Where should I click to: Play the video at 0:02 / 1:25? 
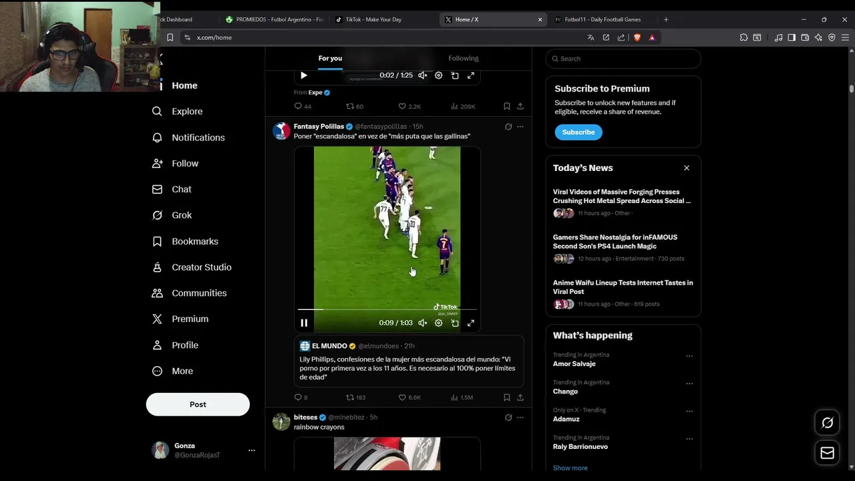(304, 76)
